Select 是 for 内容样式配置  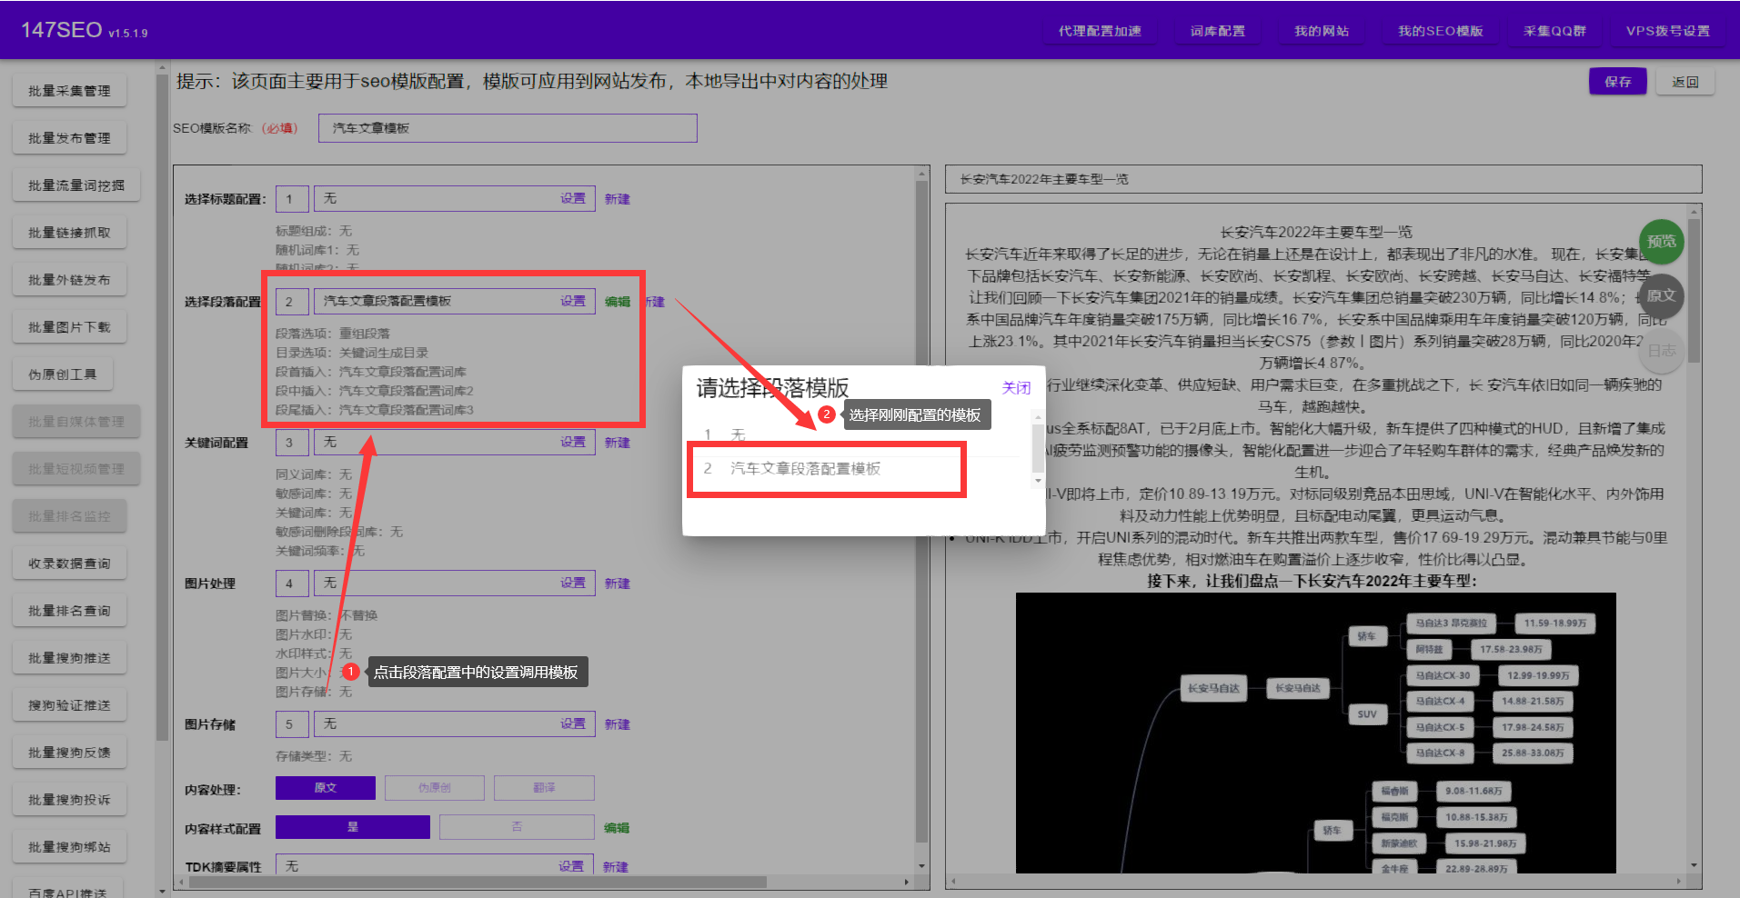pyautogui.click(x=353, y=827)
